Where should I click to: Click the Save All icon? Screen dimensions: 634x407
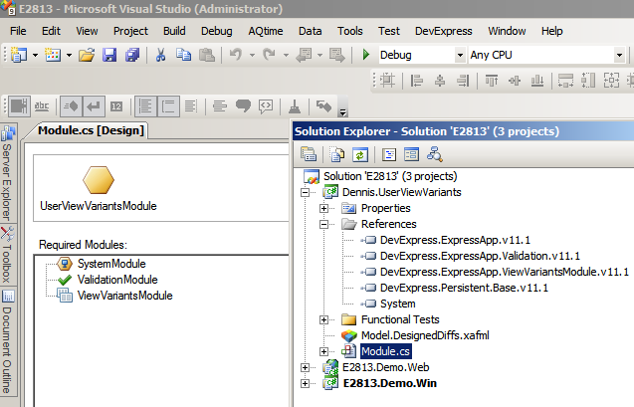(132, 55)
